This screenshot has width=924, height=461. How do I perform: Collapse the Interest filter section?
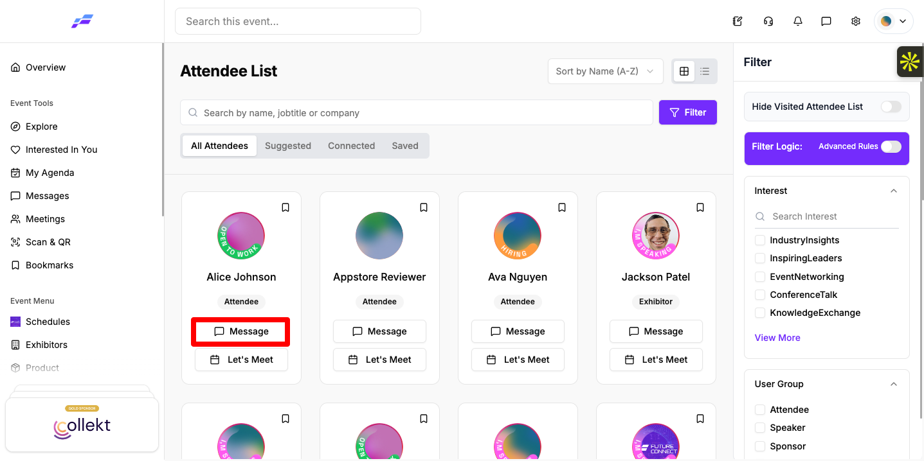pyautogui.click(x=893, y=191)
